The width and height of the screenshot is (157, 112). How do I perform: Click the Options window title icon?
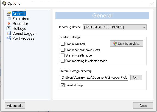coord(4,4)
